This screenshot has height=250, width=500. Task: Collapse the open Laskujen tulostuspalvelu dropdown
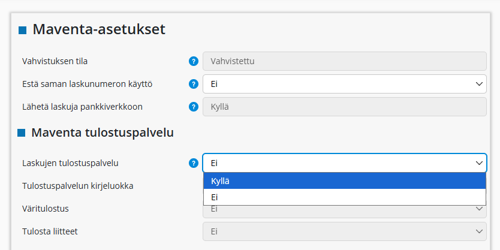coord(344,163)
